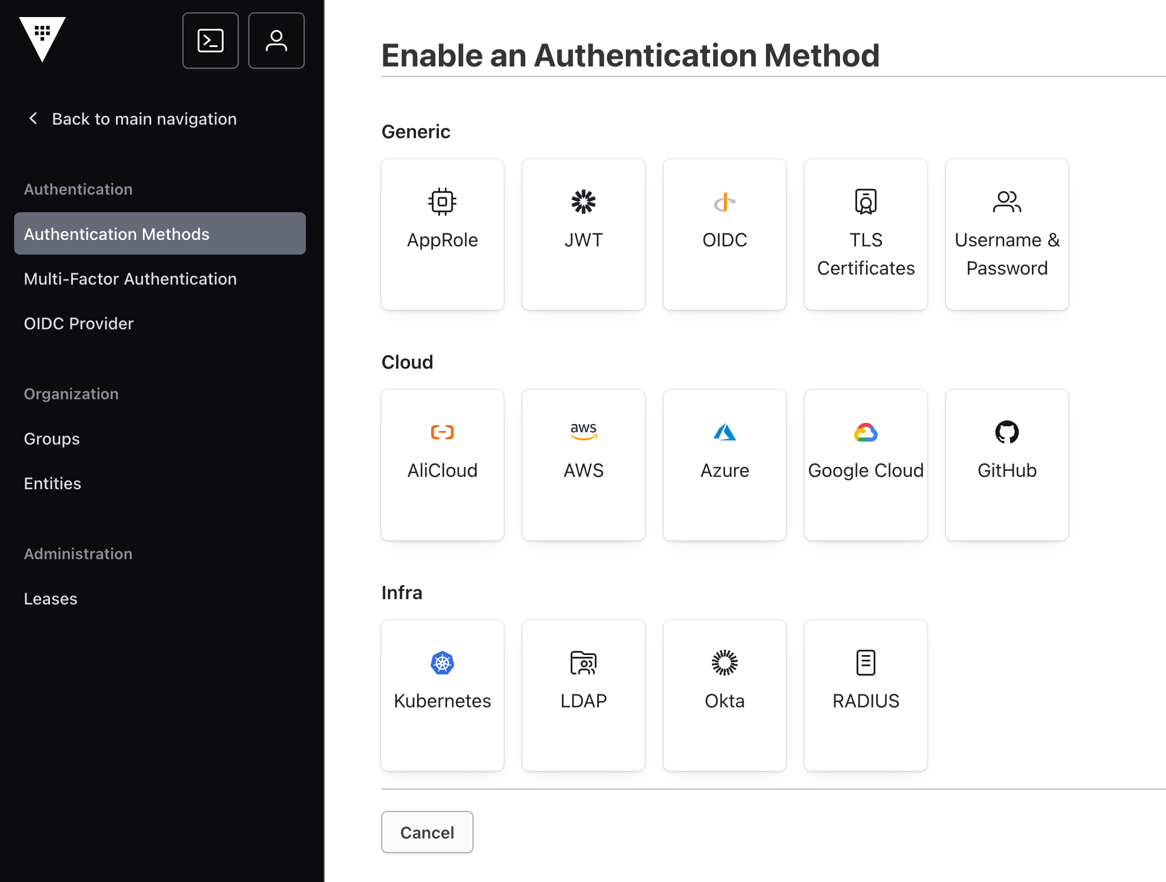
Task: Open the Vault console terminal icon
Action: point(210,41)
